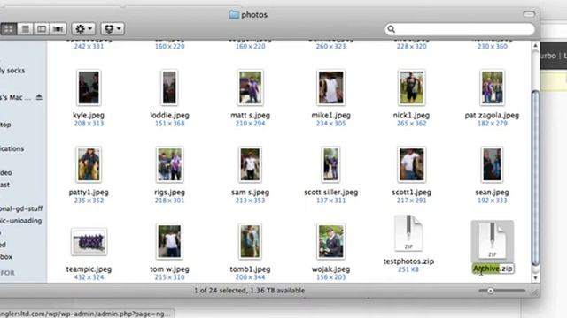The width and height of the screenshot is (567, 318).
Task: Select sam s.jpeg thumbnail
Action: click(x=250, y=164)
